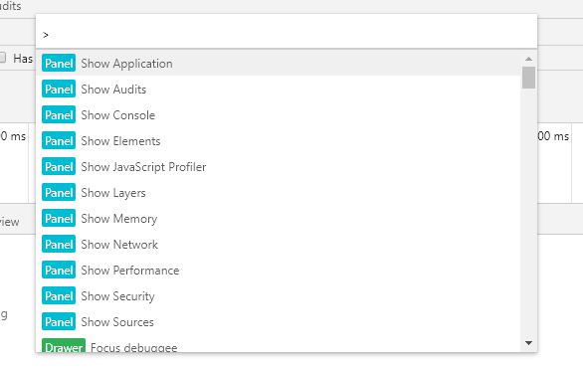Viewport: 583px width, 368px height.
Task: Select Show Sources command
Action: (279, 321)
